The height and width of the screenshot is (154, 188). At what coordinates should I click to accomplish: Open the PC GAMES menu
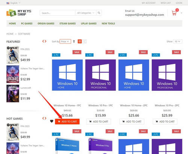coord(27,23)
